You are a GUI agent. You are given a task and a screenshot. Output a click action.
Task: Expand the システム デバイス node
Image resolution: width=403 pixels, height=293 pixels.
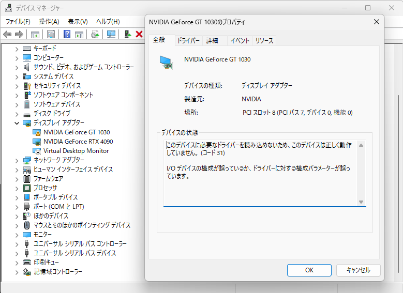click(x=17, y=77)
